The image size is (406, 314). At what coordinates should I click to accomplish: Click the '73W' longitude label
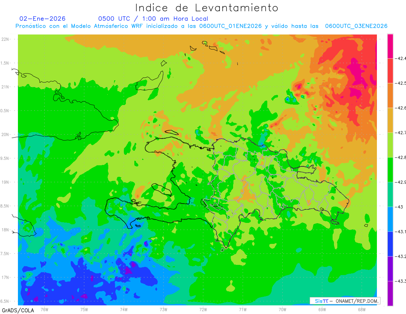point(163,309)
